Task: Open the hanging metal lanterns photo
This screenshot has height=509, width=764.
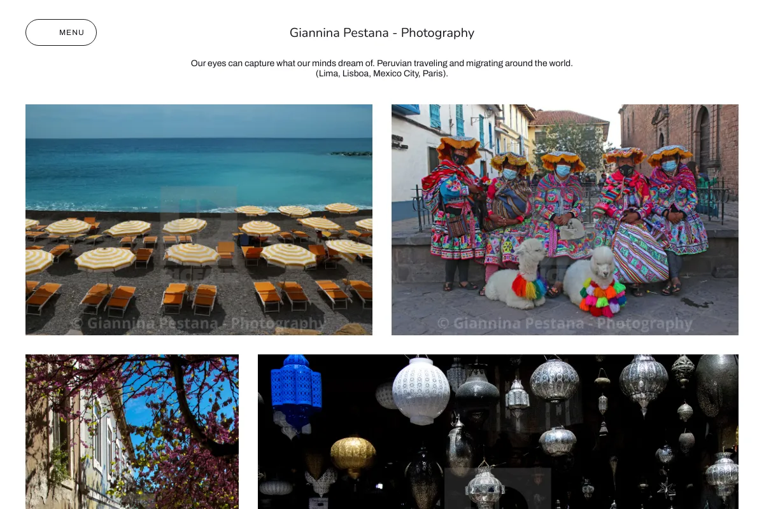Action: click(498, 431)
